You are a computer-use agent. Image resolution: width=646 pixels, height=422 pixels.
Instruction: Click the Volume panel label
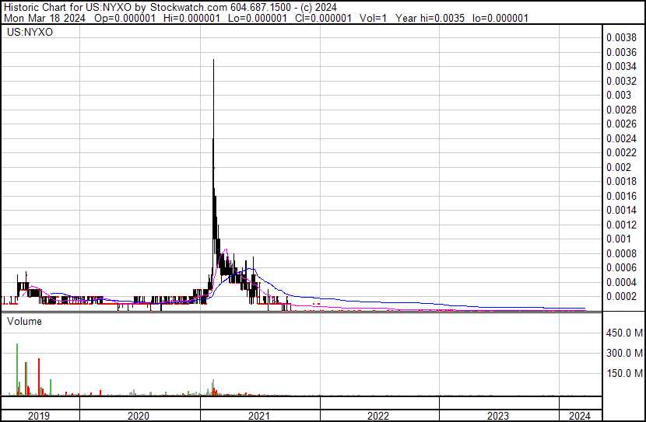pos(24,321)
